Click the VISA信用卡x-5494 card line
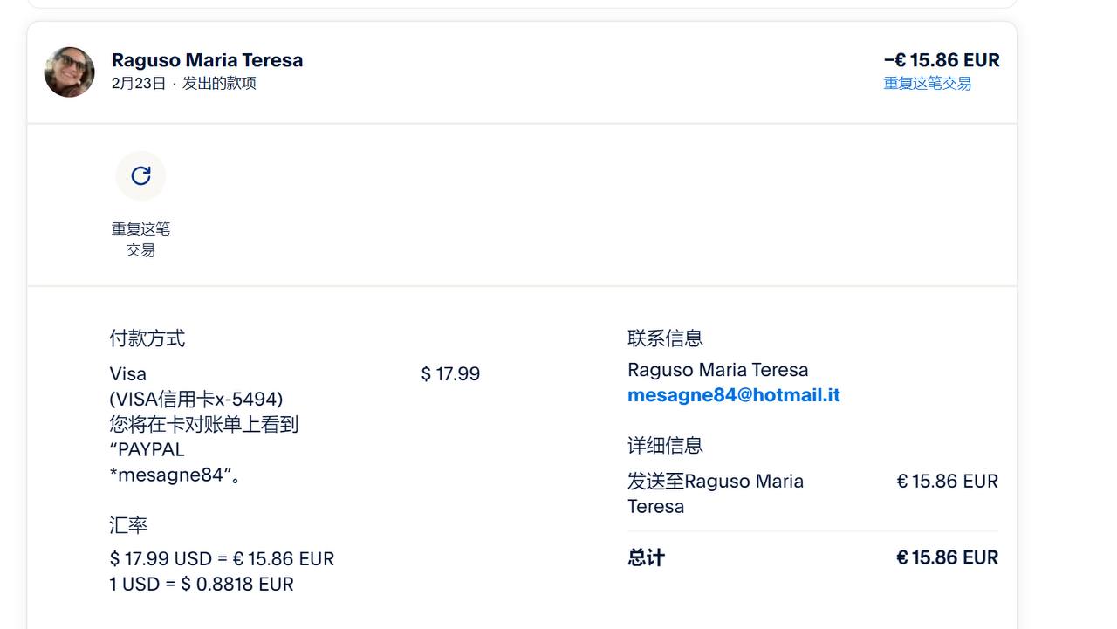 point(196,400)
